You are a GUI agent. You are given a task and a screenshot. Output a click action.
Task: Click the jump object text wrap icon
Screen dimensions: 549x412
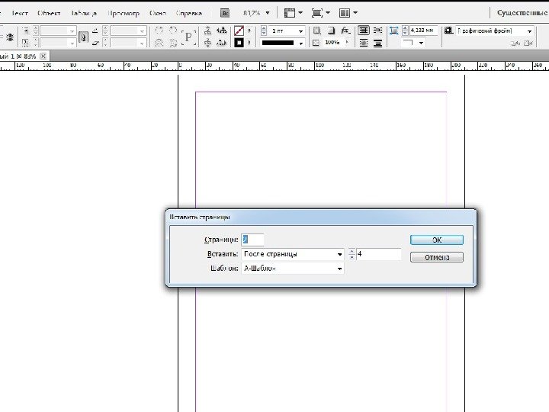pos(377,43)
